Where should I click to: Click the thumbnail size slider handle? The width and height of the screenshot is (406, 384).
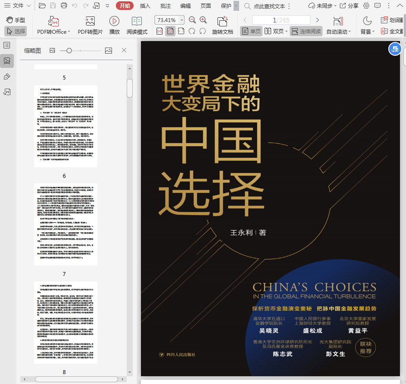coord(69,51)
